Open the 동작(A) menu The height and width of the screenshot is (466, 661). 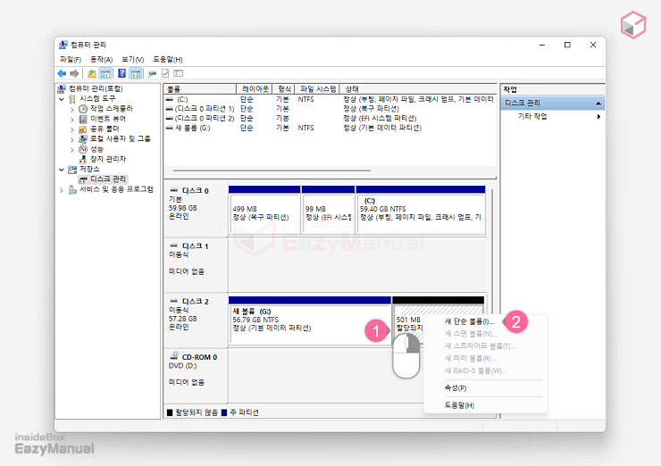[102, 60]
